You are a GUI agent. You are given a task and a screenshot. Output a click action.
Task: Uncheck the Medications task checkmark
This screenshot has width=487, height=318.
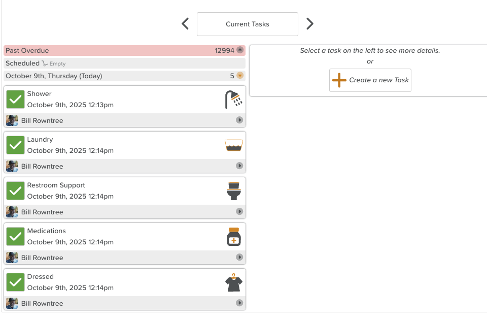tap(16, 237)
